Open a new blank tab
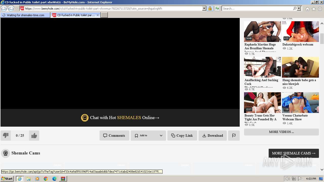 click(x=104, y=15)
